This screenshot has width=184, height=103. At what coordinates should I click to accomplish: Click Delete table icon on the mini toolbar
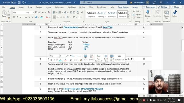pos(91,58)
